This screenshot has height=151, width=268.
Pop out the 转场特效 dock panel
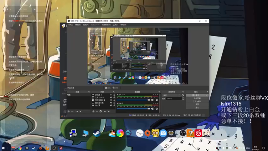[183, 92]
